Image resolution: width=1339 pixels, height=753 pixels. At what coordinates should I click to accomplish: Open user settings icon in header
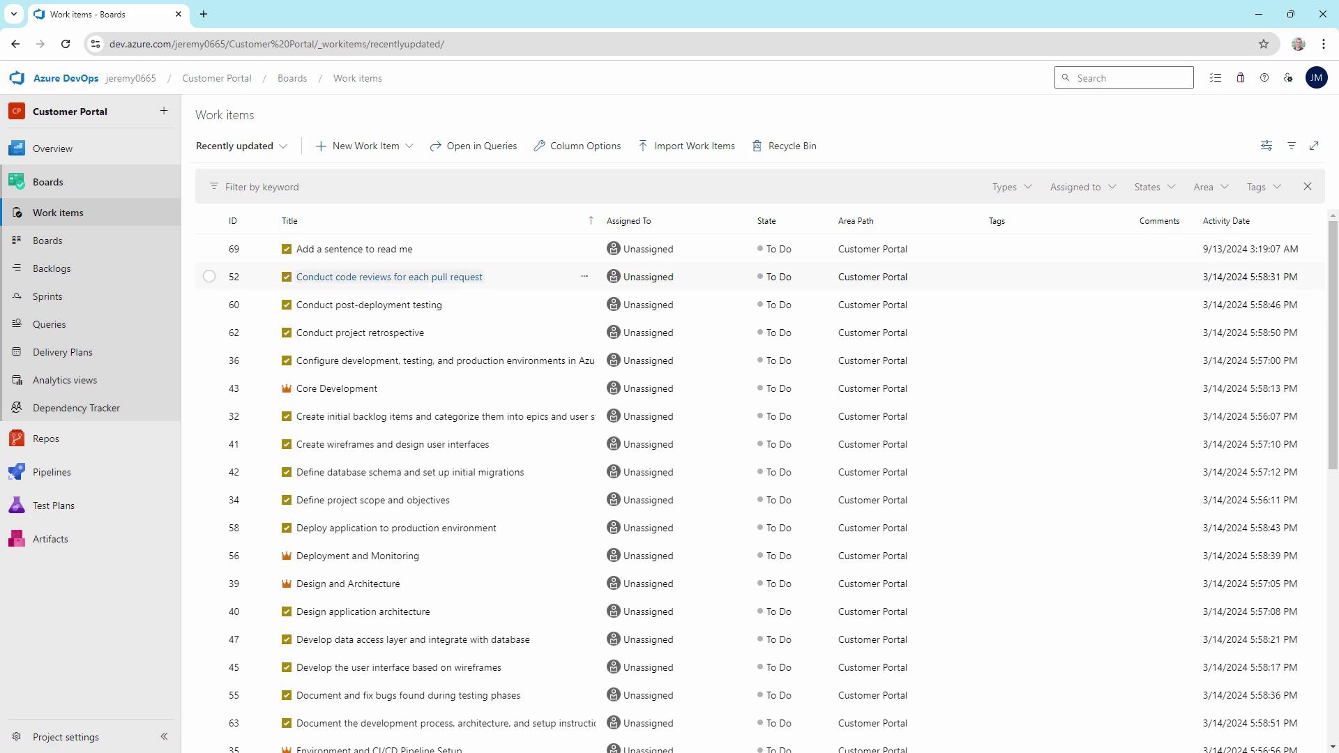[x=1288, y=78]
